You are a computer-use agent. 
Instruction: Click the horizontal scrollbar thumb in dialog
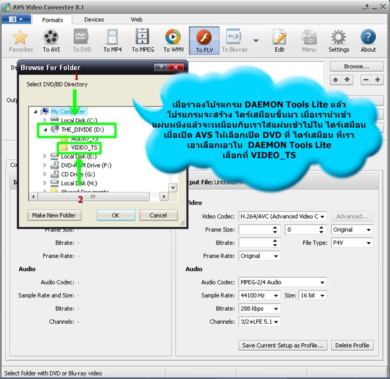(x=93, y=197)
